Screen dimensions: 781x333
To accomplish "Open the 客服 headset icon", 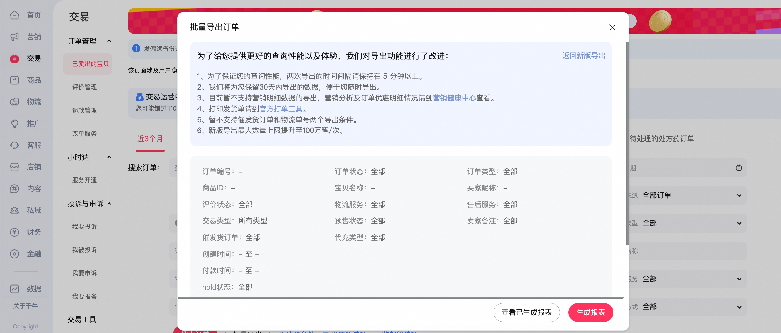I will click(x=14, y=145).
